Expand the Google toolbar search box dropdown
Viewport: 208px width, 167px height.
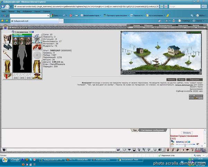(x=48, y=16)
